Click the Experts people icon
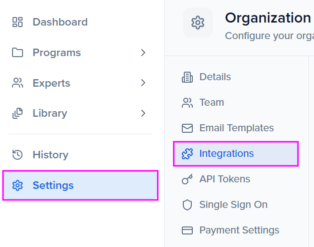The width and height of the screenshot is (314, 247). click(x=18, y=83)
